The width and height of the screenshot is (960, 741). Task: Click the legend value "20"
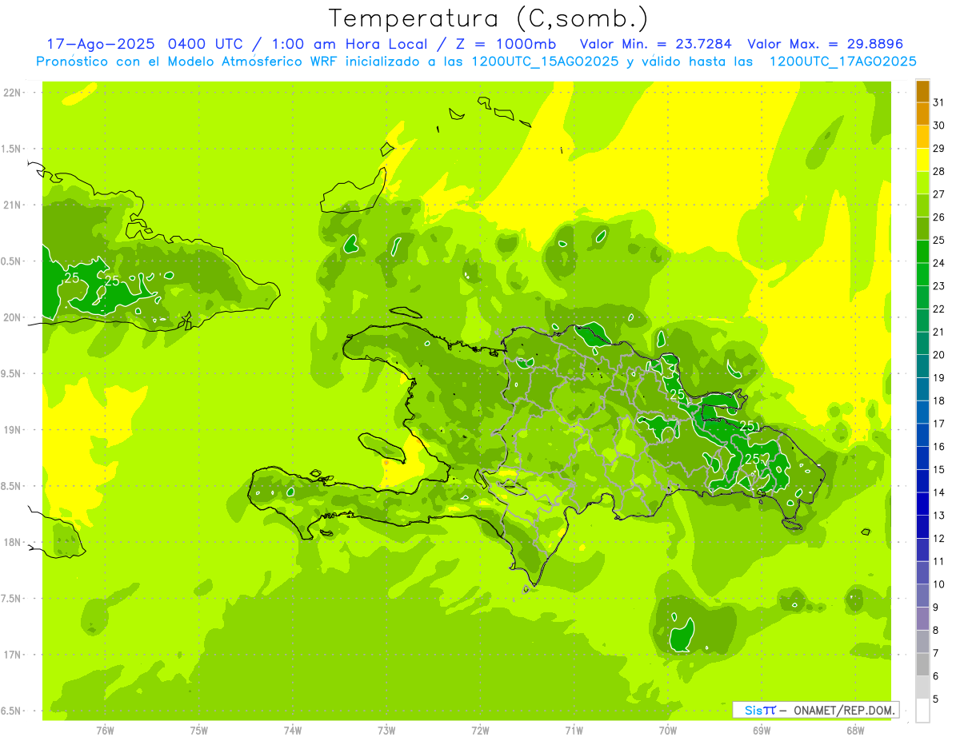(x=939, y=355)
